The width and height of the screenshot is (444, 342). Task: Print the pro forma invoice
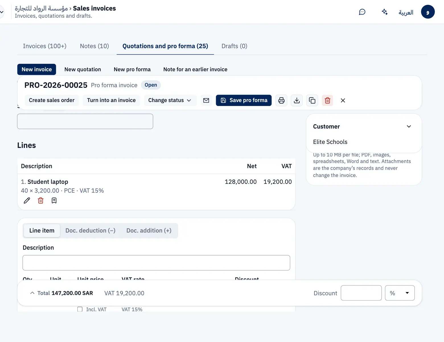coord(281,100)
